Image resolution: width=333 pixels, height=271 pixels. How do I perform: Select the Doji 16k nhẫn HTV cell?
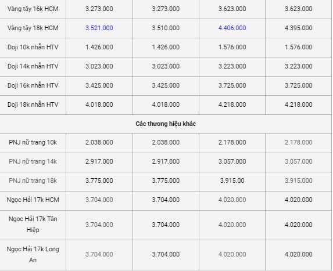[x=33, y=85]
